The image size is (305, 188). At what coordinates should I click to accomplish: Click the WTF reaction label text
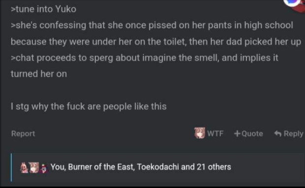215,133
